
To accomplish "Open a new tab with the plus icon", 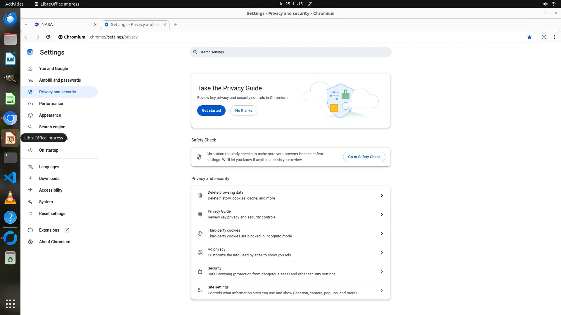I will pyautogui.click(x=175, y=24).
